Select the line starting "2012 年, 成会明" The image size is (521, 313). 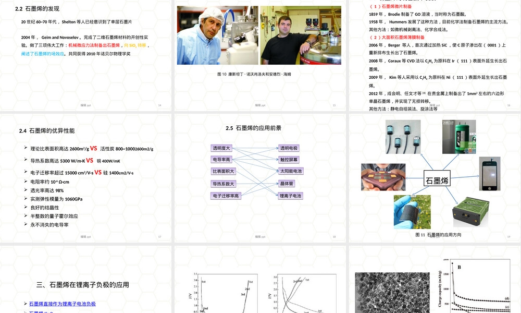(437, 94)
